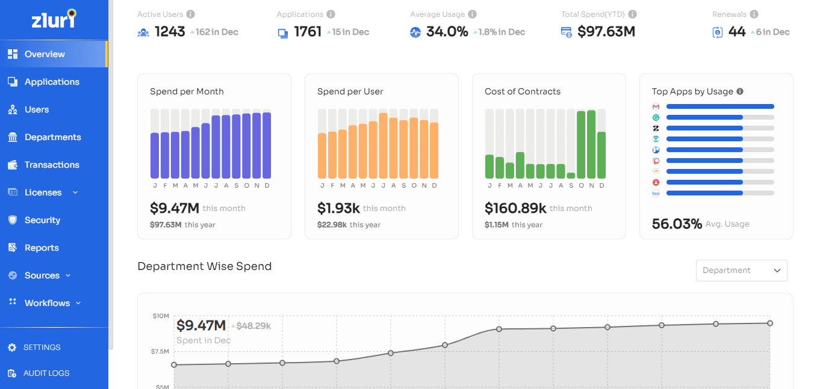
Task: Open Applications from the sidebar icon
Action: [12, 81]
